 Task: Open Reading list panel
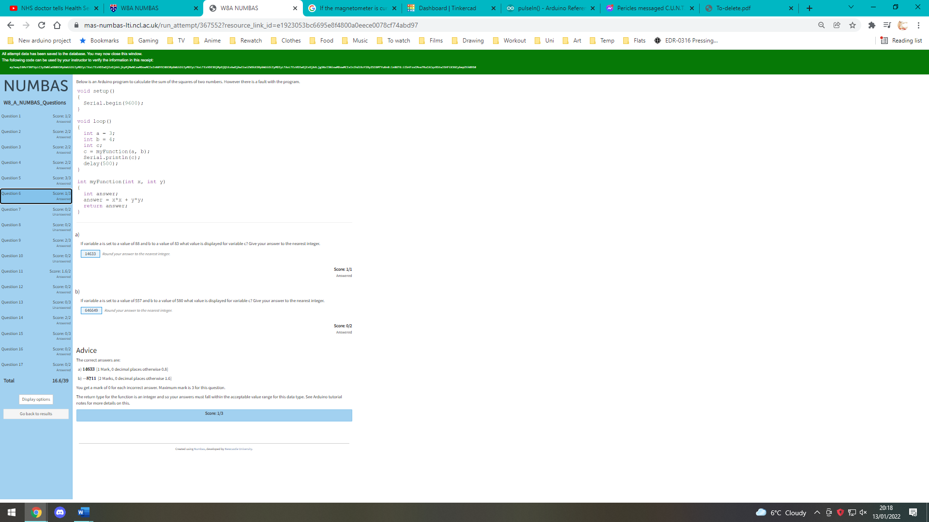901,41
